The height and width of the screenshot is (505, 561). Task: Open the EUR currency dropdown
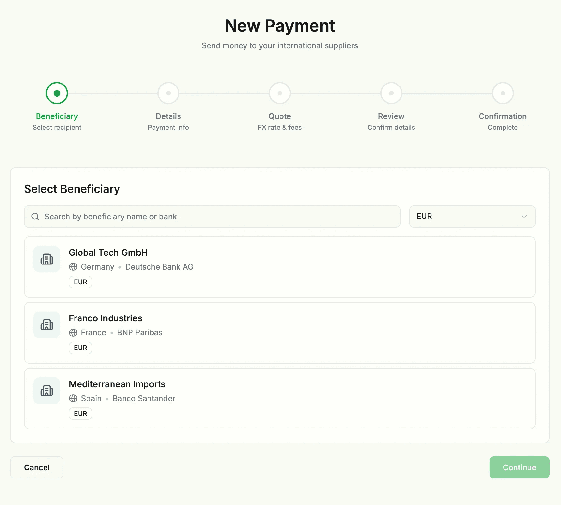(472, 217)
